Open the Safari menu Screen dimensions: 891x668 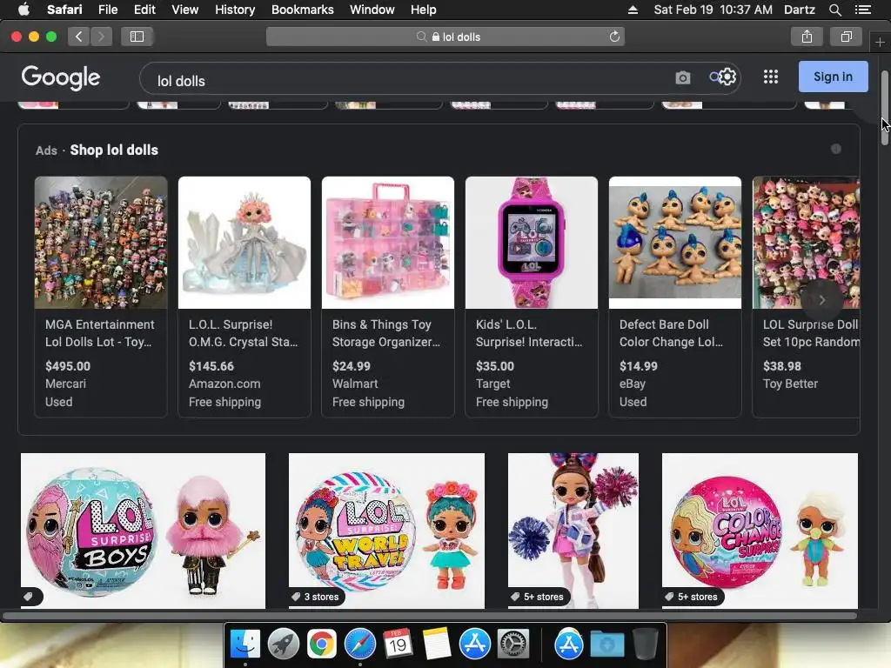(64, 10)
